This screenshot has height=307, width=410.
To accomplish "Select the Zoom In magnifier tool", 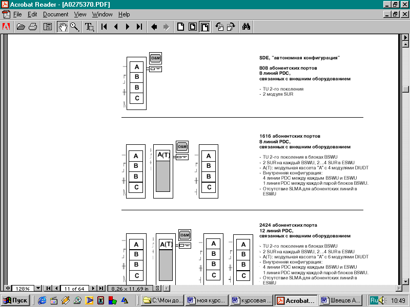I will coord(74,27).
